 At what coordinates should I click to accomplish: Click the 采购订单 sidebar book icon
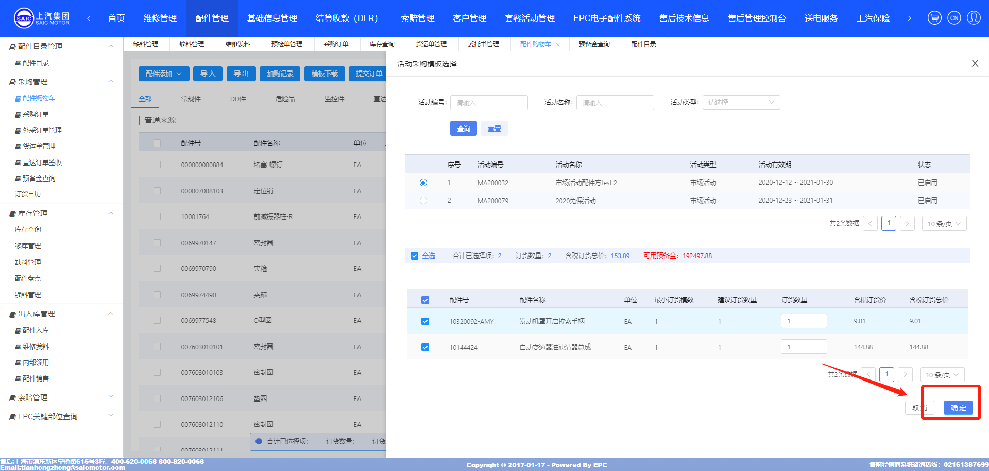point(18,115)
